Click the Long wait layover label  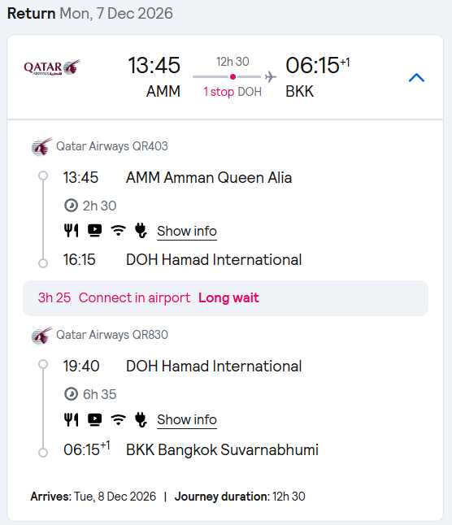(228, 297)
